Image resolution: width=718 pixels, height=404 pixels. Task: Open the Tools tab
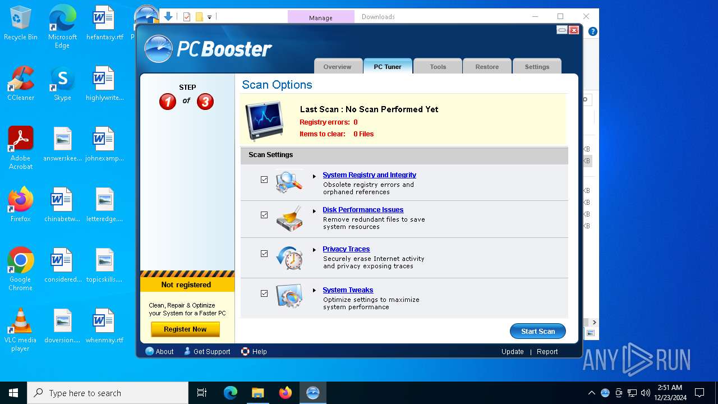(438, 66)
